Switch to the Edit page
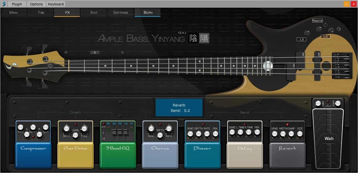This screenshot has height=173, width=358. click(94, 13)
